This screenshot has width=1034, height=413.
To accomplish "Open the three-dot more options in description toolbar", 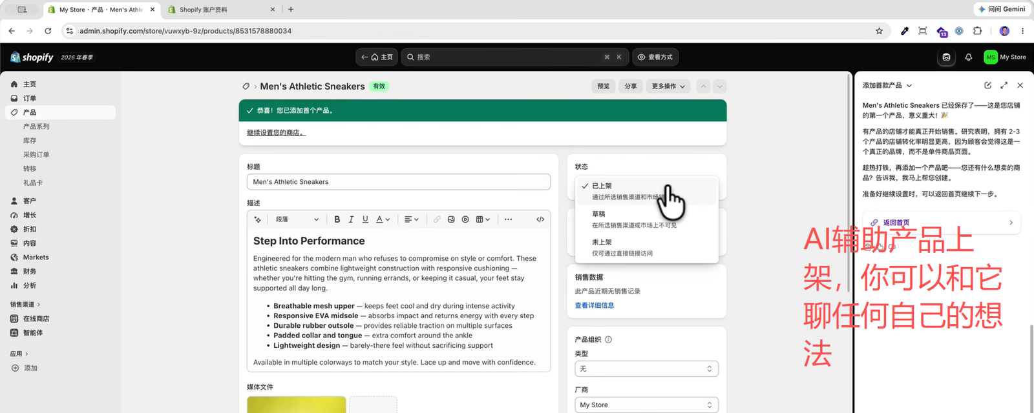I will pyautogui.click(x=509, y=219).
